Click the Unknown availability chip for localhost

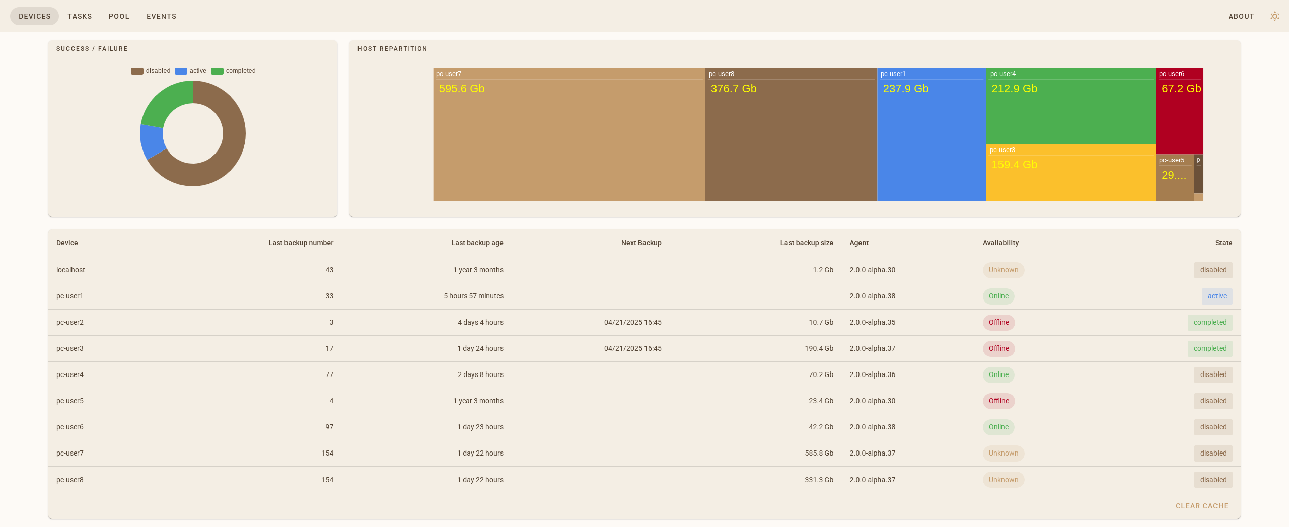coord(1003,270)
